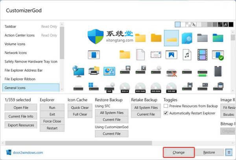Select the lined text document icon
The image size is (236, 160).
(140, 55)
